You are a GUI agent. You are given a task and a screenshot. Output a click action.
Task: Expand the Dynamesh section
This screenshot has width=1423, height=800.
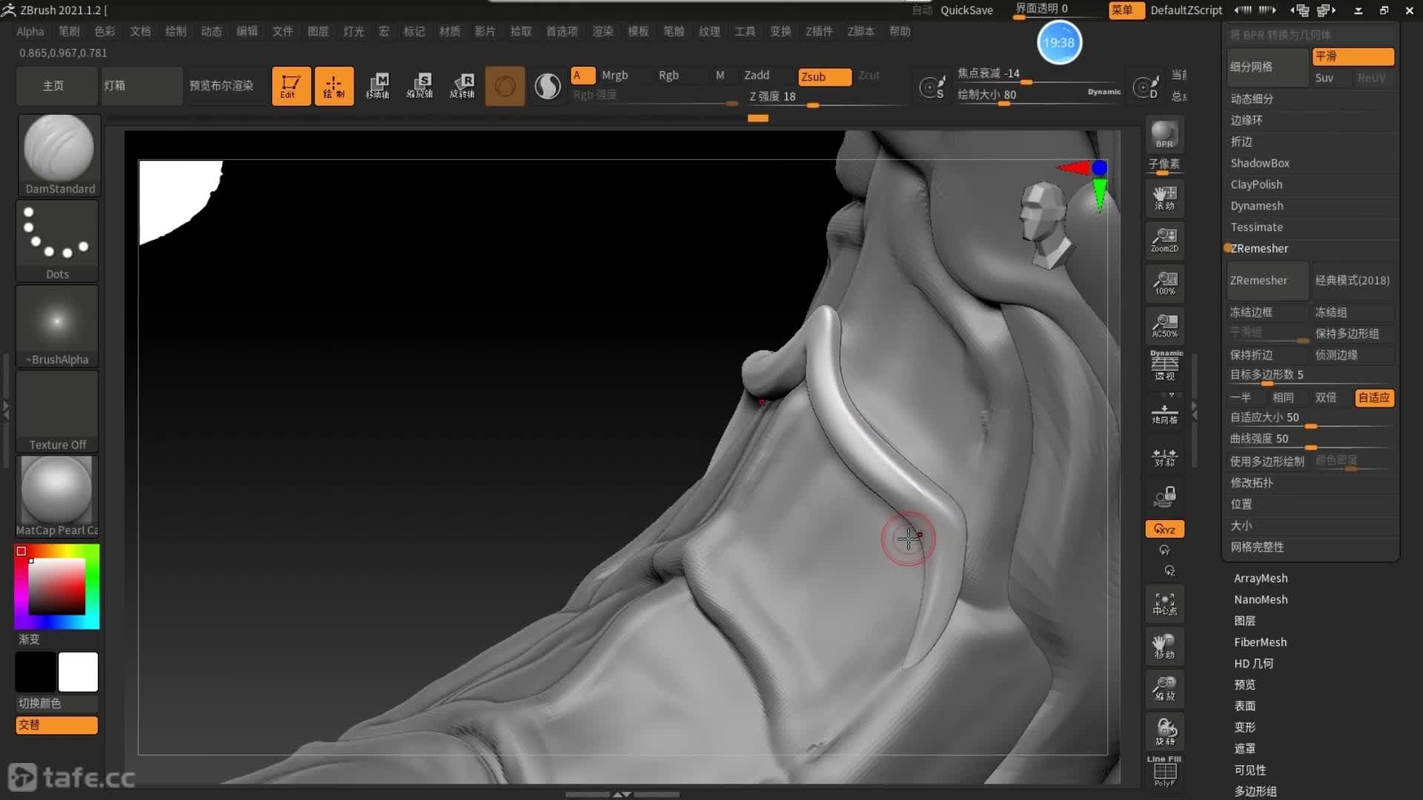1257,206
